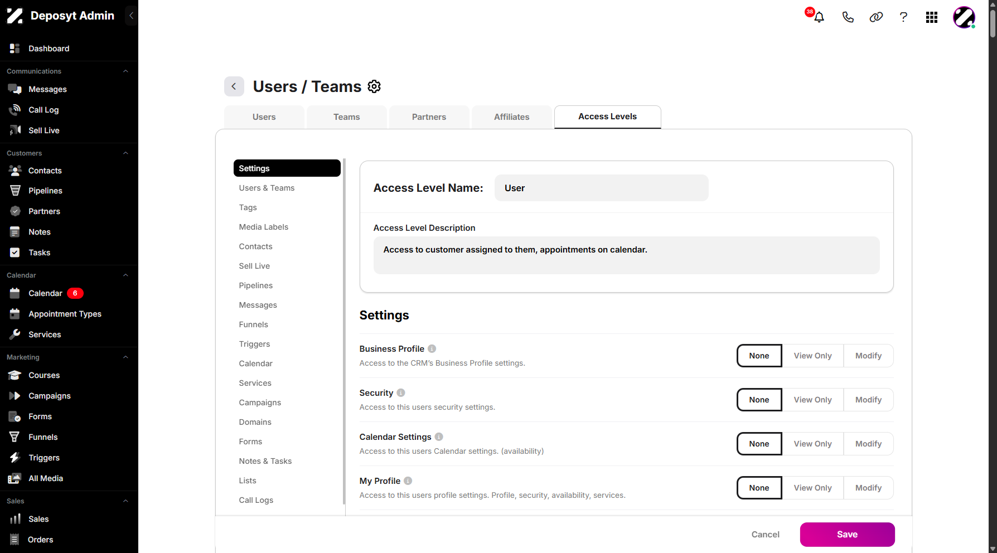The width and height of the screenshot is (997, 553).
Task: Open the apps grid icon
Action: pos(932,17)
